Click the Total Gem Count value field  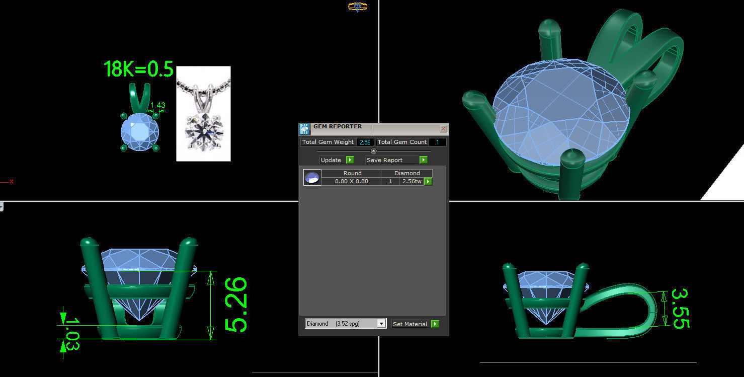[x=437, y=142]
